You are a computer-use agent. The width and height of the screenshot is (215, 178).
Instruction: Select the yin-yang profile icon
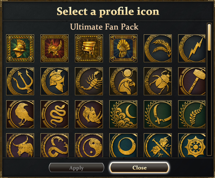coord(89,146)
